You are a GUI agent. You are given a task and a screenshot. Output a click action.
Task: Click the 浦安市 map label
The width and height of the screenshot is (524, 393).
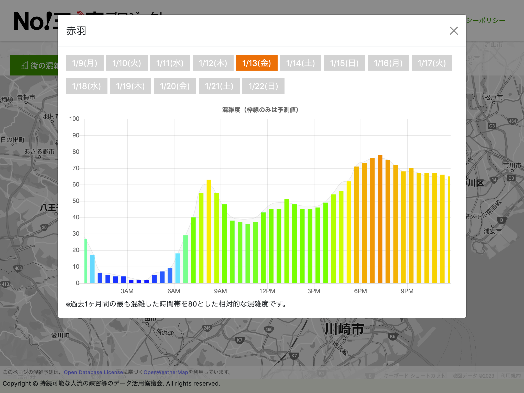[493, 231]
